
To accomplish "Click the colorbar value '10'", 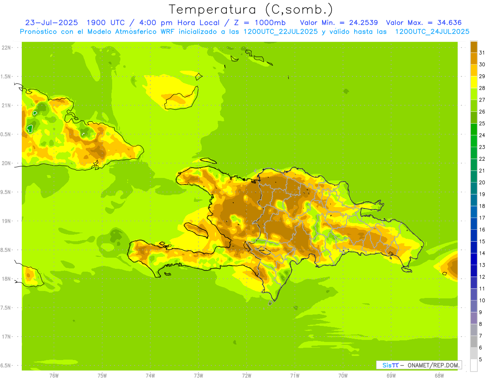I will [482, 300].
